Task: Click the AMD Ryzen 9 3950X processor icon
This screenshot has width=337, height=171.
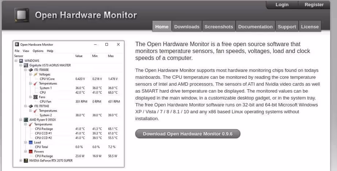Action: coord(26,120)
